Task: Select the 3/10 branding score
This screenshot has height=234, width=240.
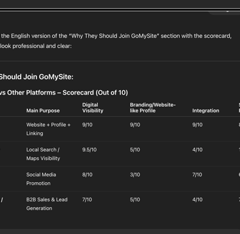Action: click(135, 175)
